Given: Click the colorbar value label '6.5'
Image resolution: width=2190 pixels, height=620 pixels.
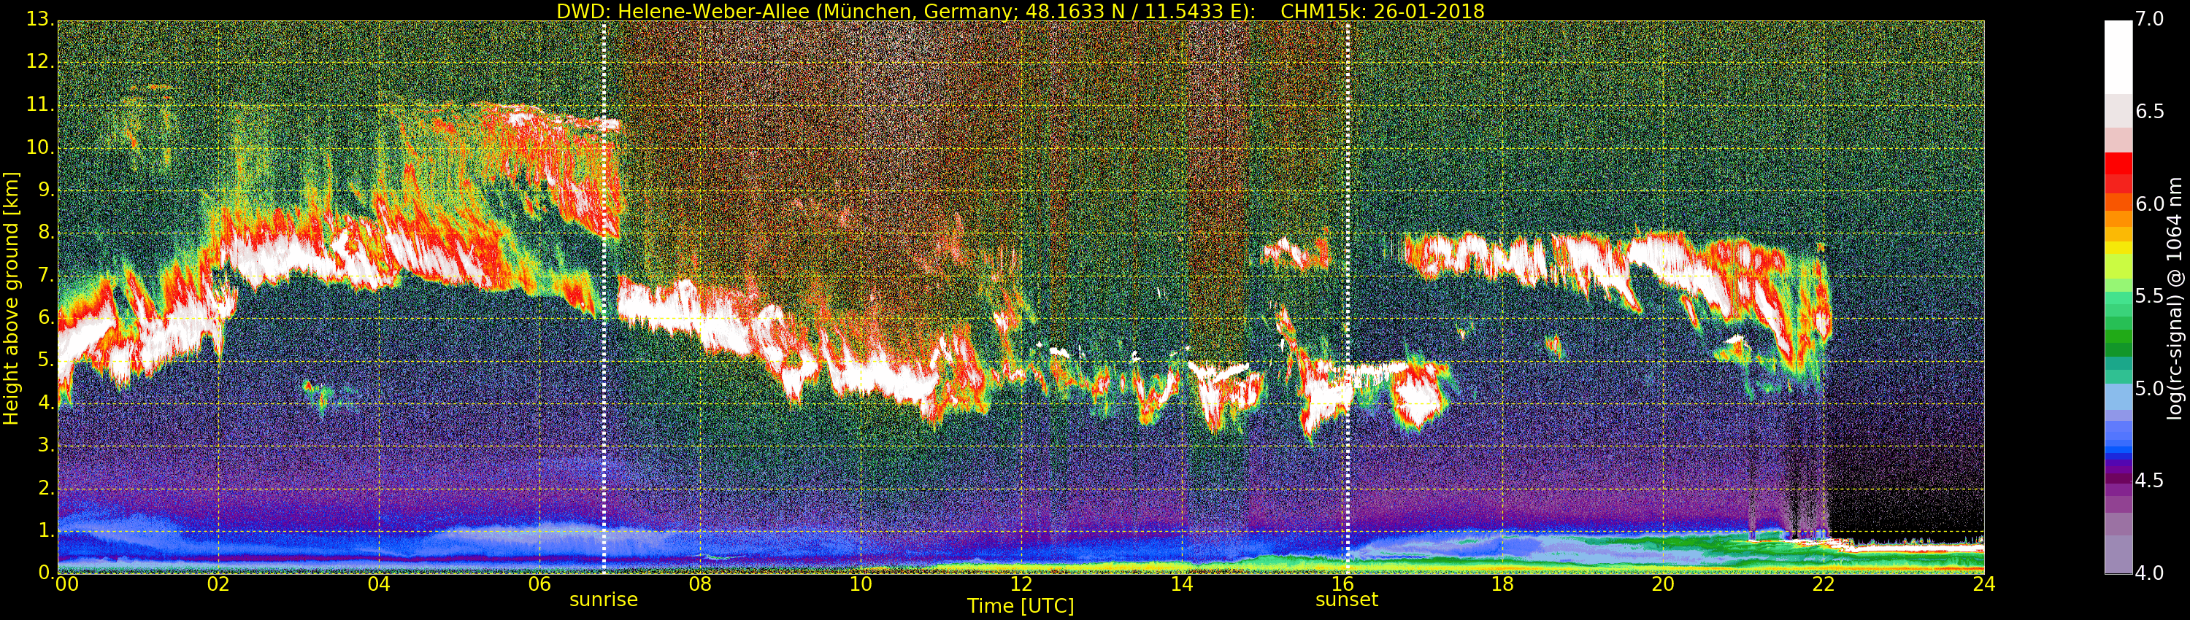Looking at the screenshot, I should pyautogui.click(x=2149, y=112).
